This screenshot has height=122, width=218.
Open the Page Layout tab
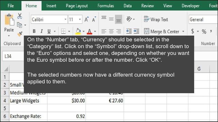[x=77, y=6]
